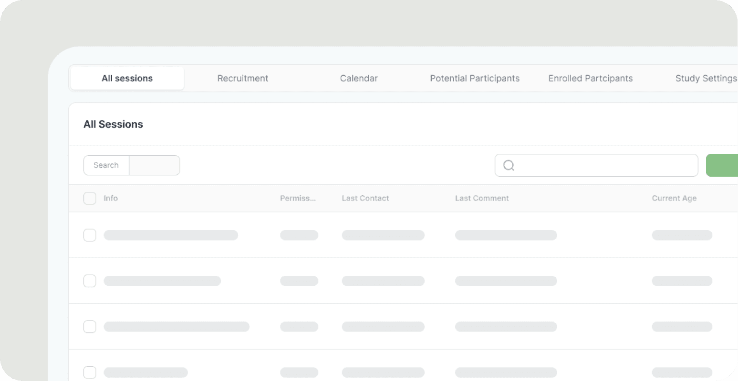
Task: Select the Enrolled Partcipants tab
Action: tap(591, 78)
